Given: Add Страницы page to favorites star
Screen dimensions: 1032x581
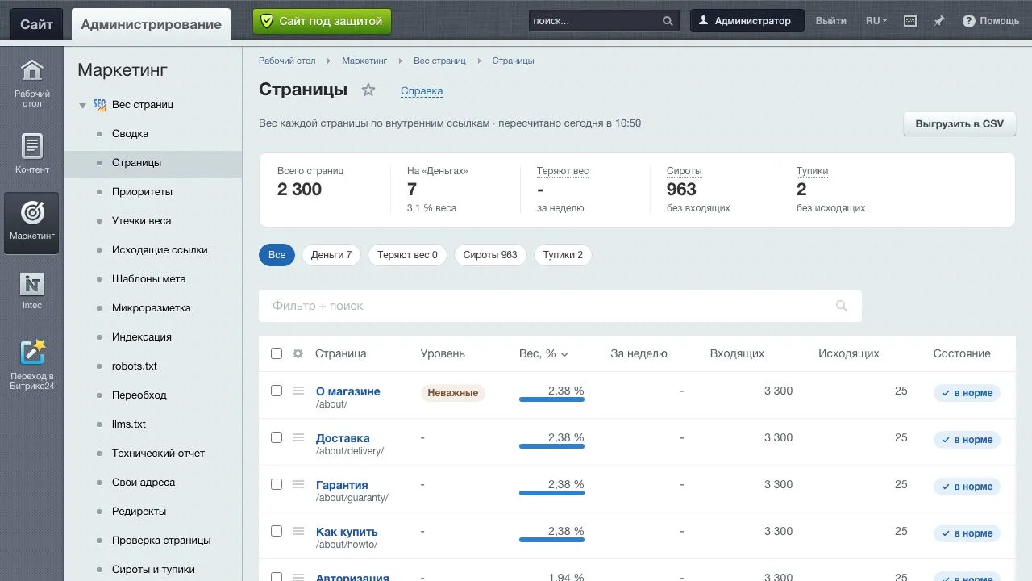Looking at the screenshot, I should tap(368, 90).
